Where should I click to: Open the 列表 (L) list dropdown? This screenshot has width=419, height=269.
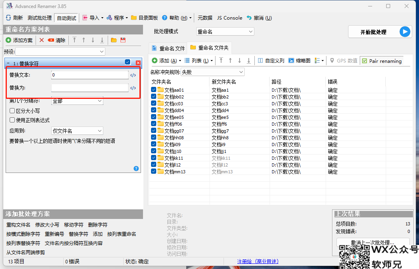pos(199,60)
